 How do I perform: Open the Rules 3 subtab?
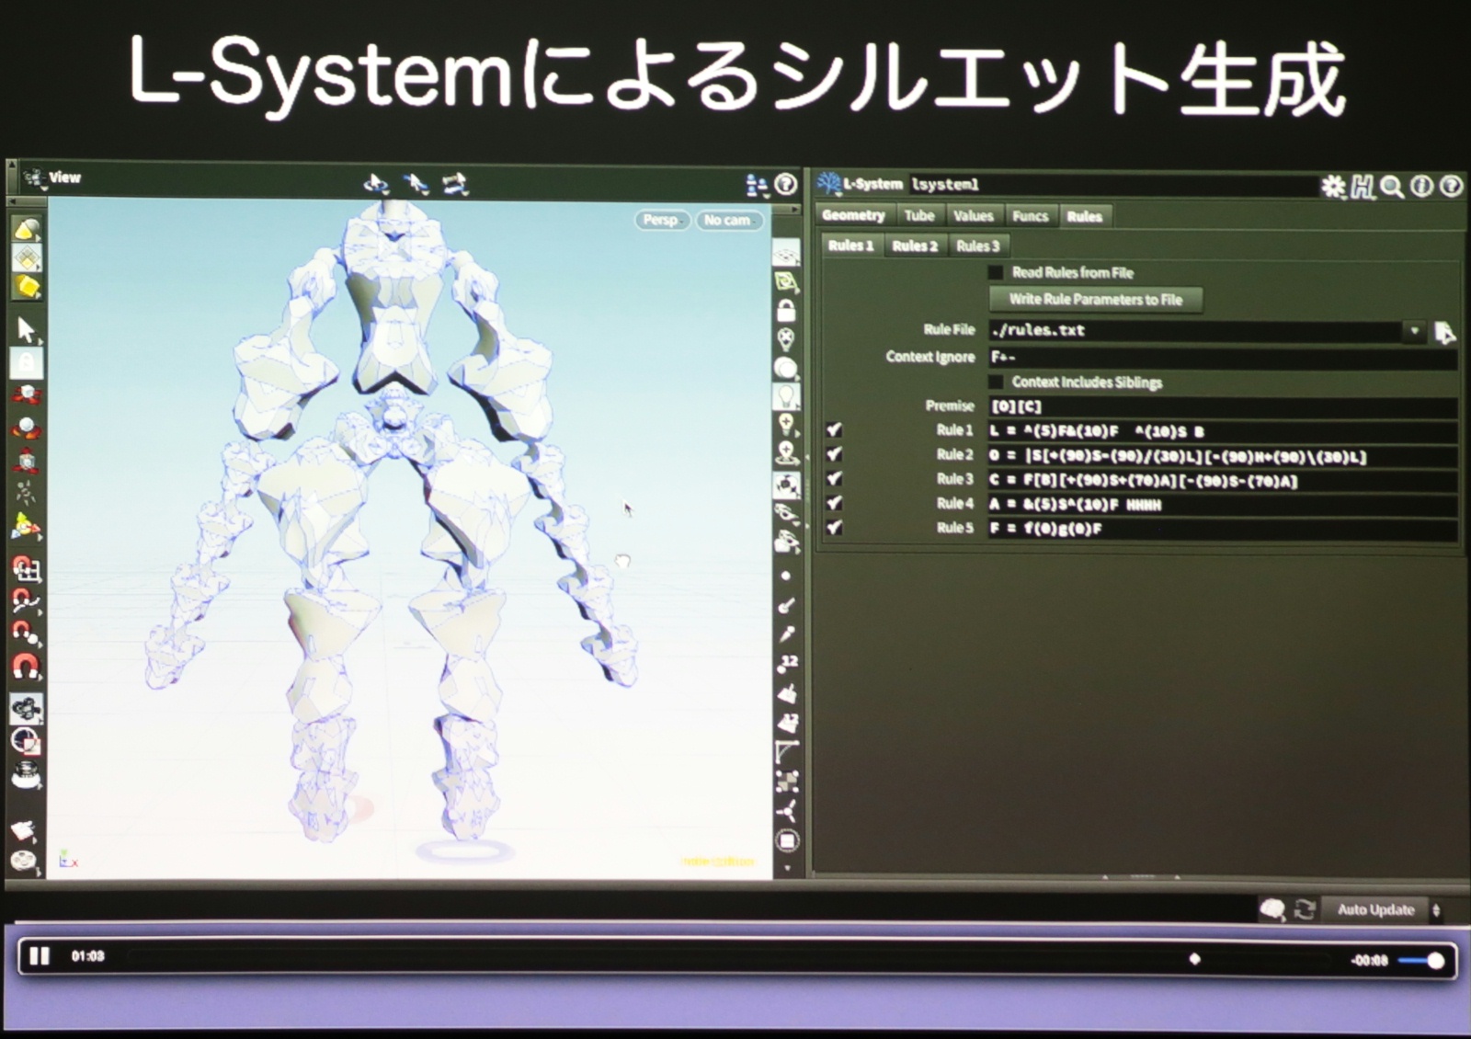click(977, 245)
